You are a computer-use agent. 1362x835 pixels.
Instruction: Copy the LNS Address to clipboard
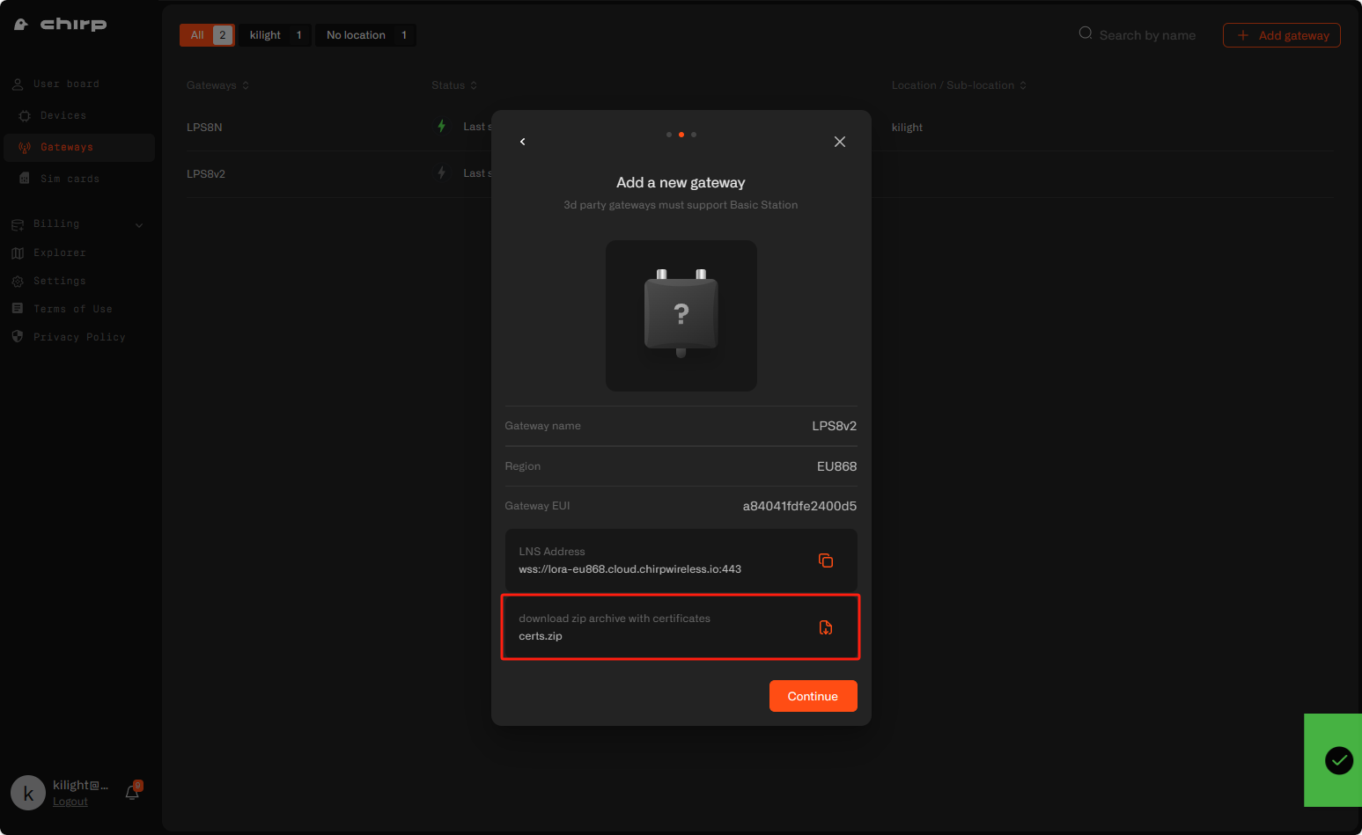coord(825,560)
